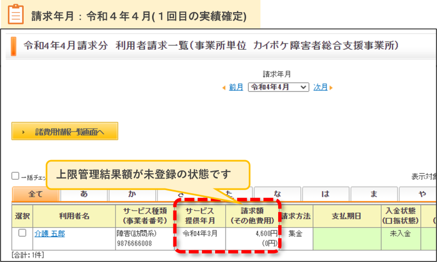437x262 pixels.
Task: Select the 全て tab
Action: [36, 194]
